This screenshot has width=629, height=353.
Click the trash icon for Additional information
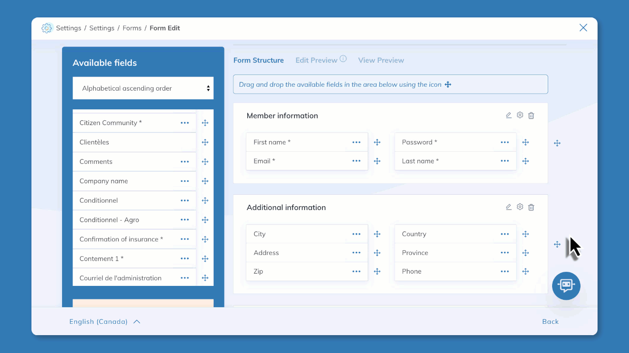(x=531, y=207)
